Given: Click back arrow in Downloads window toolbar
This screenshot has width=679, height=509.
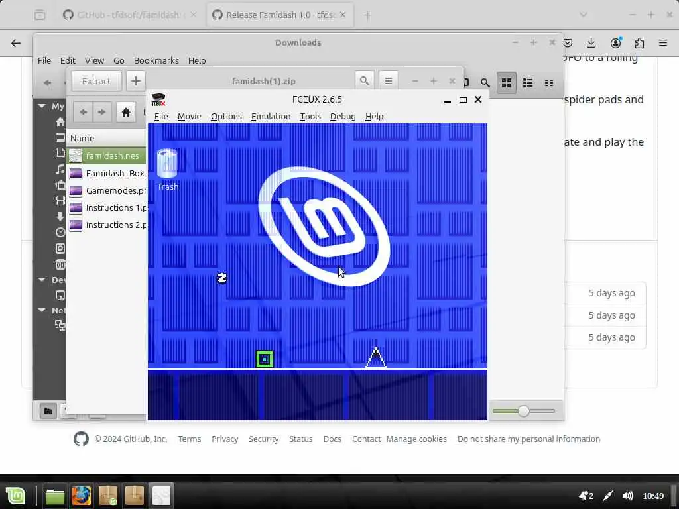Looking at the screenshot, I should 47,82.
